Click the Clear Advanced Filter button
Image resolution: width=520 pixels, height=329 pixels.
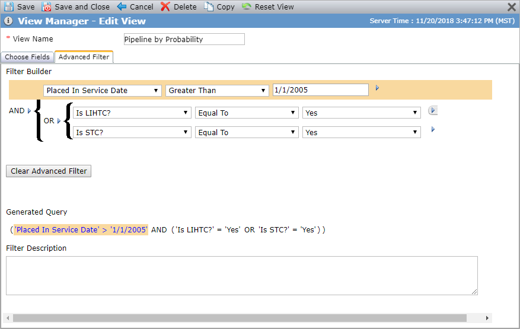pyautogui.click(x=49, y=171)
